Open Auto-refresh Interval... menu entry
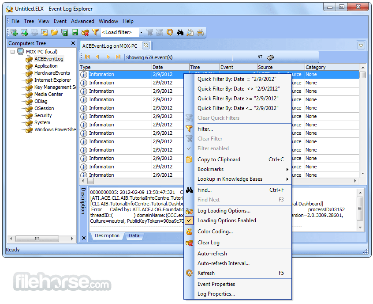Viewport: 373px width, 304px height. point(224,263)
